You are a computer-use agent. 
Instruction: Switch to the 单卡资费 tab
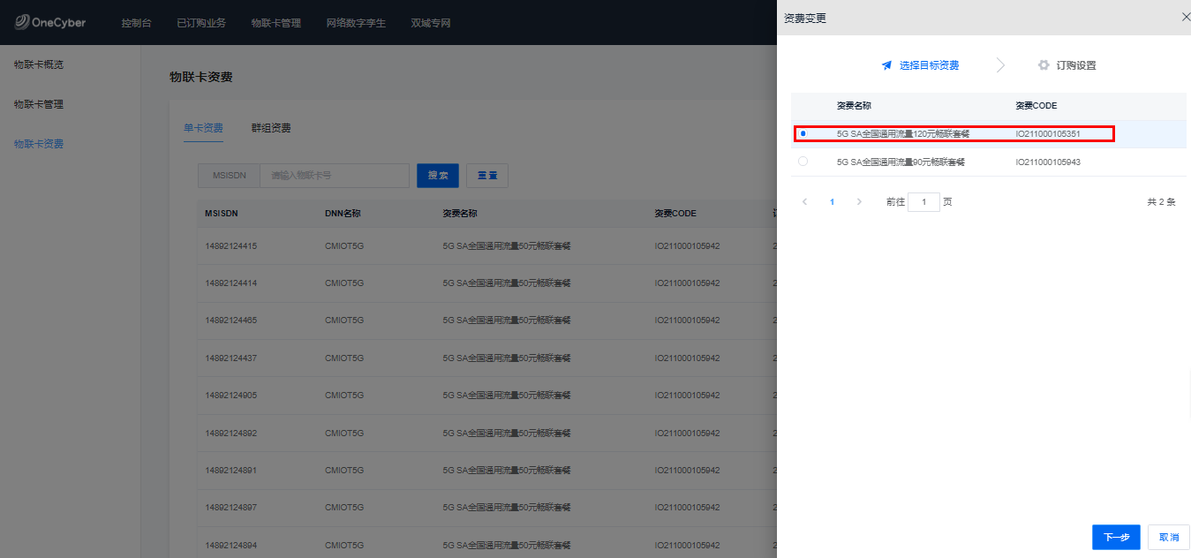click(x=203, y=128)
